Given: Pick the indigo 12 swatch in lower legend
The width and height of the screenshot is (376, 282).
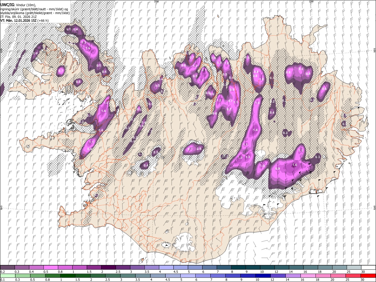Looking at the screenshot, I should pyautogui.click(x=278, y=276).
